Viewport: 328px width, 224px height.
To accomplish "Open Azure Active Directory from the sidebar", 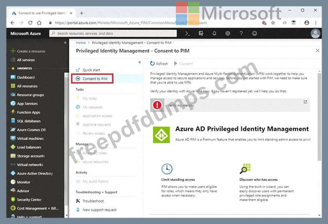I will (35, 173).
